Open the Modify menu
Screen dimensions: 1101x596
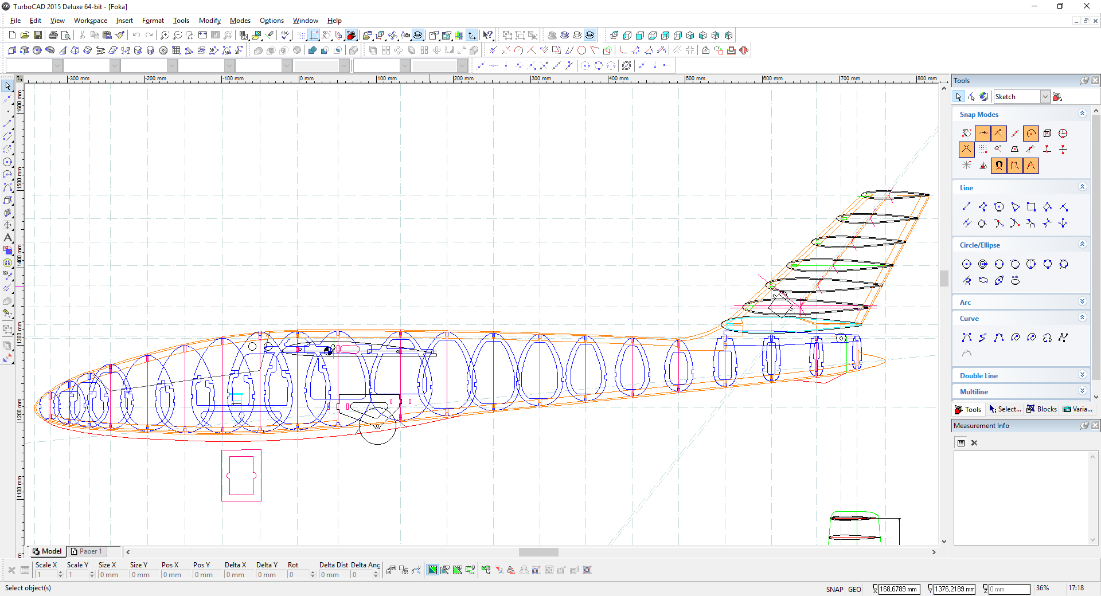pos(209,21)
